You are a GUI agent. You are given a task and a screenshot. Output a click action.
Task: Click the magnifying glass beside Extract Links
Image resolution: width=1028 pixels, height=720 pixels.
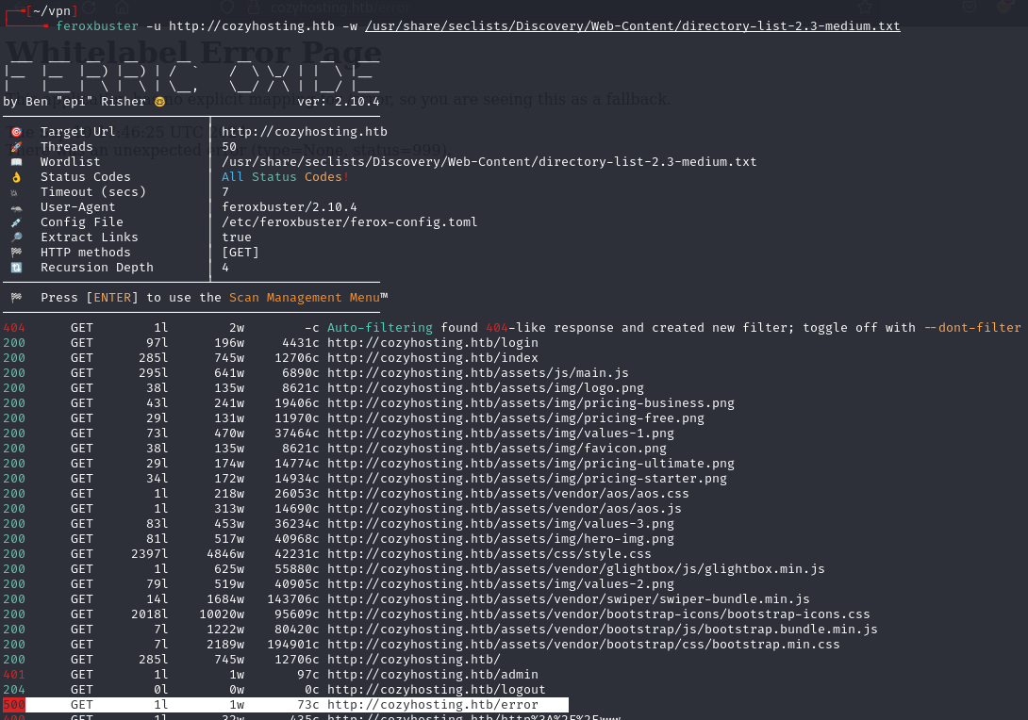coord(16,237)
